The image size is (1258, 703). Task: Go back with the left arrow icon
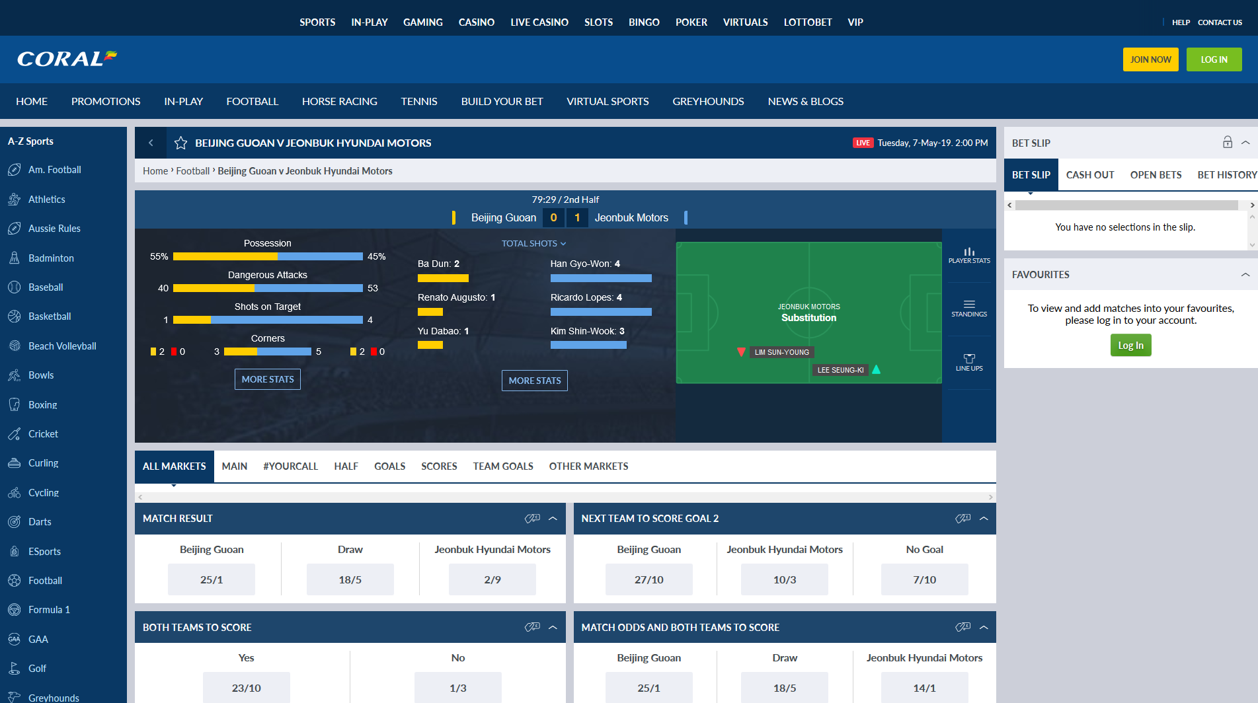(x=151, y=143)
